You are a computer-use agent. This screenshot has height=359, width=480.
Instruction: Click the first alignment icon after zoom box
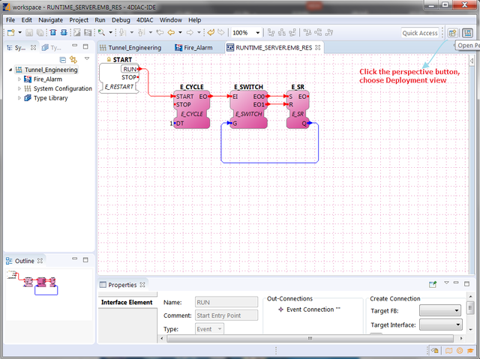coord(271,32)
